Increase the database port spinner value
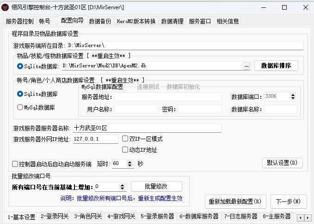This screenshot has width=314, height=224. click(293, 95)
